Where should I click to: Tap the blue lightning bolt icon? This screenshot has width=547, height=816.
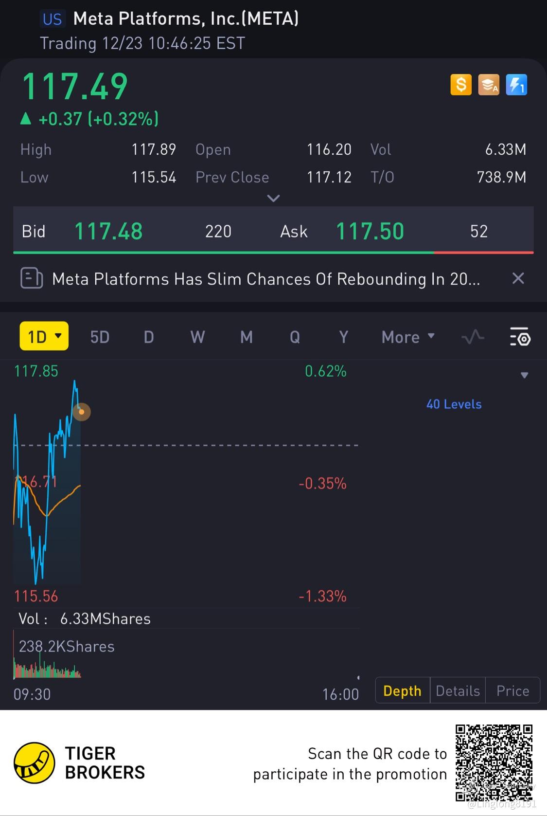click(516, 85)
